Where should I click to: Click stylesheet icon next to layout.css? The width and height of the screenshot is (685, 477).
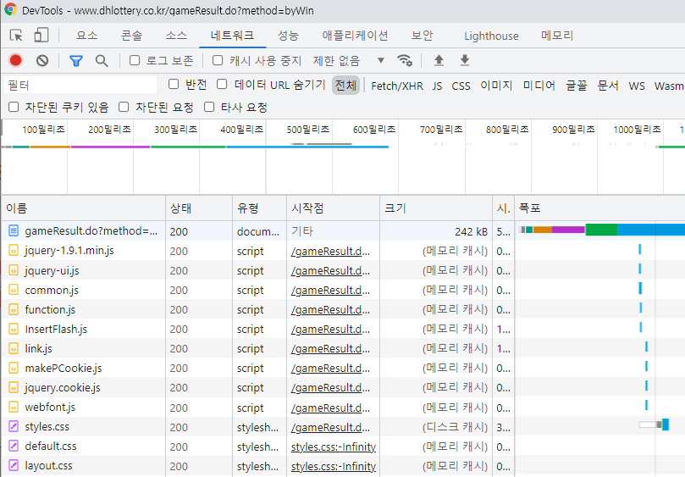click(x=14, y=466)
